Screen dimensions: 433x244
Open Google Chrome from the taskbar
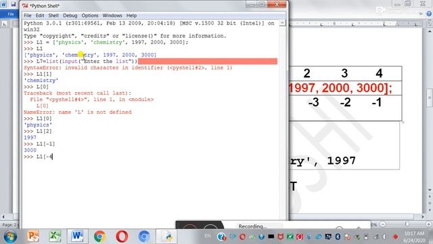pyautogui.click(x=99, y=237)
